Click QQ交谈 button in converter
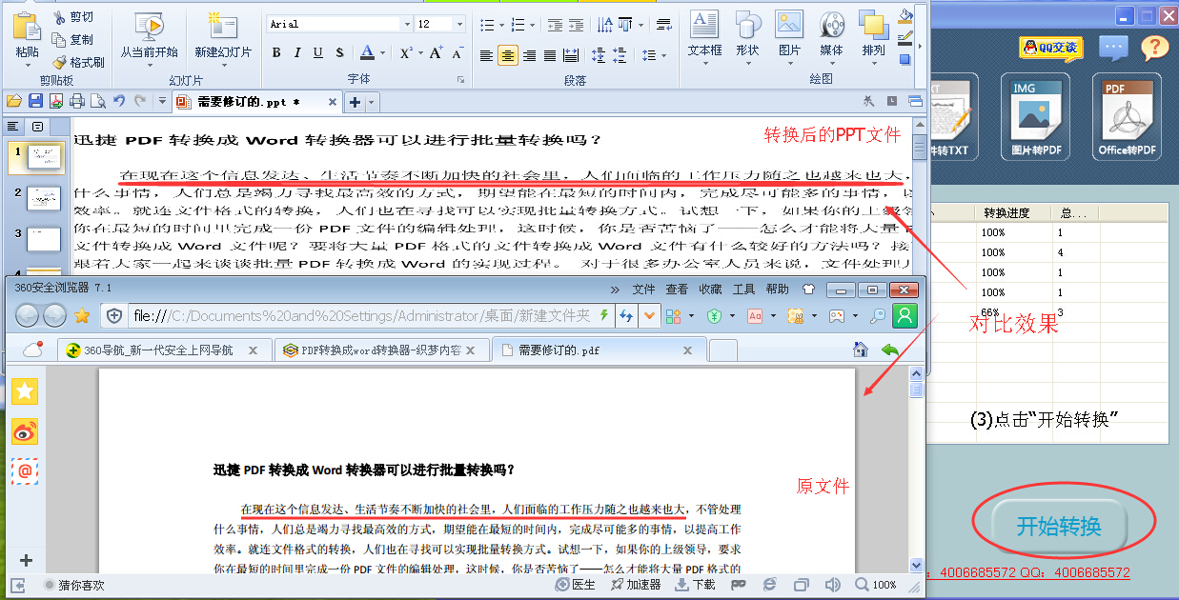 (x=1051, y=47)
